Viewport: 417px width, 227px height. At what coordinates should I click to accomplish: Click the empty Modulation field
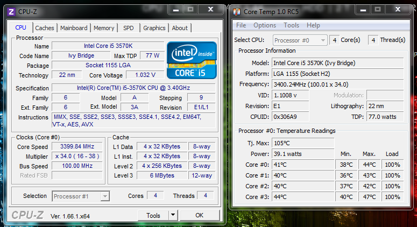click(x=385, y=95)
